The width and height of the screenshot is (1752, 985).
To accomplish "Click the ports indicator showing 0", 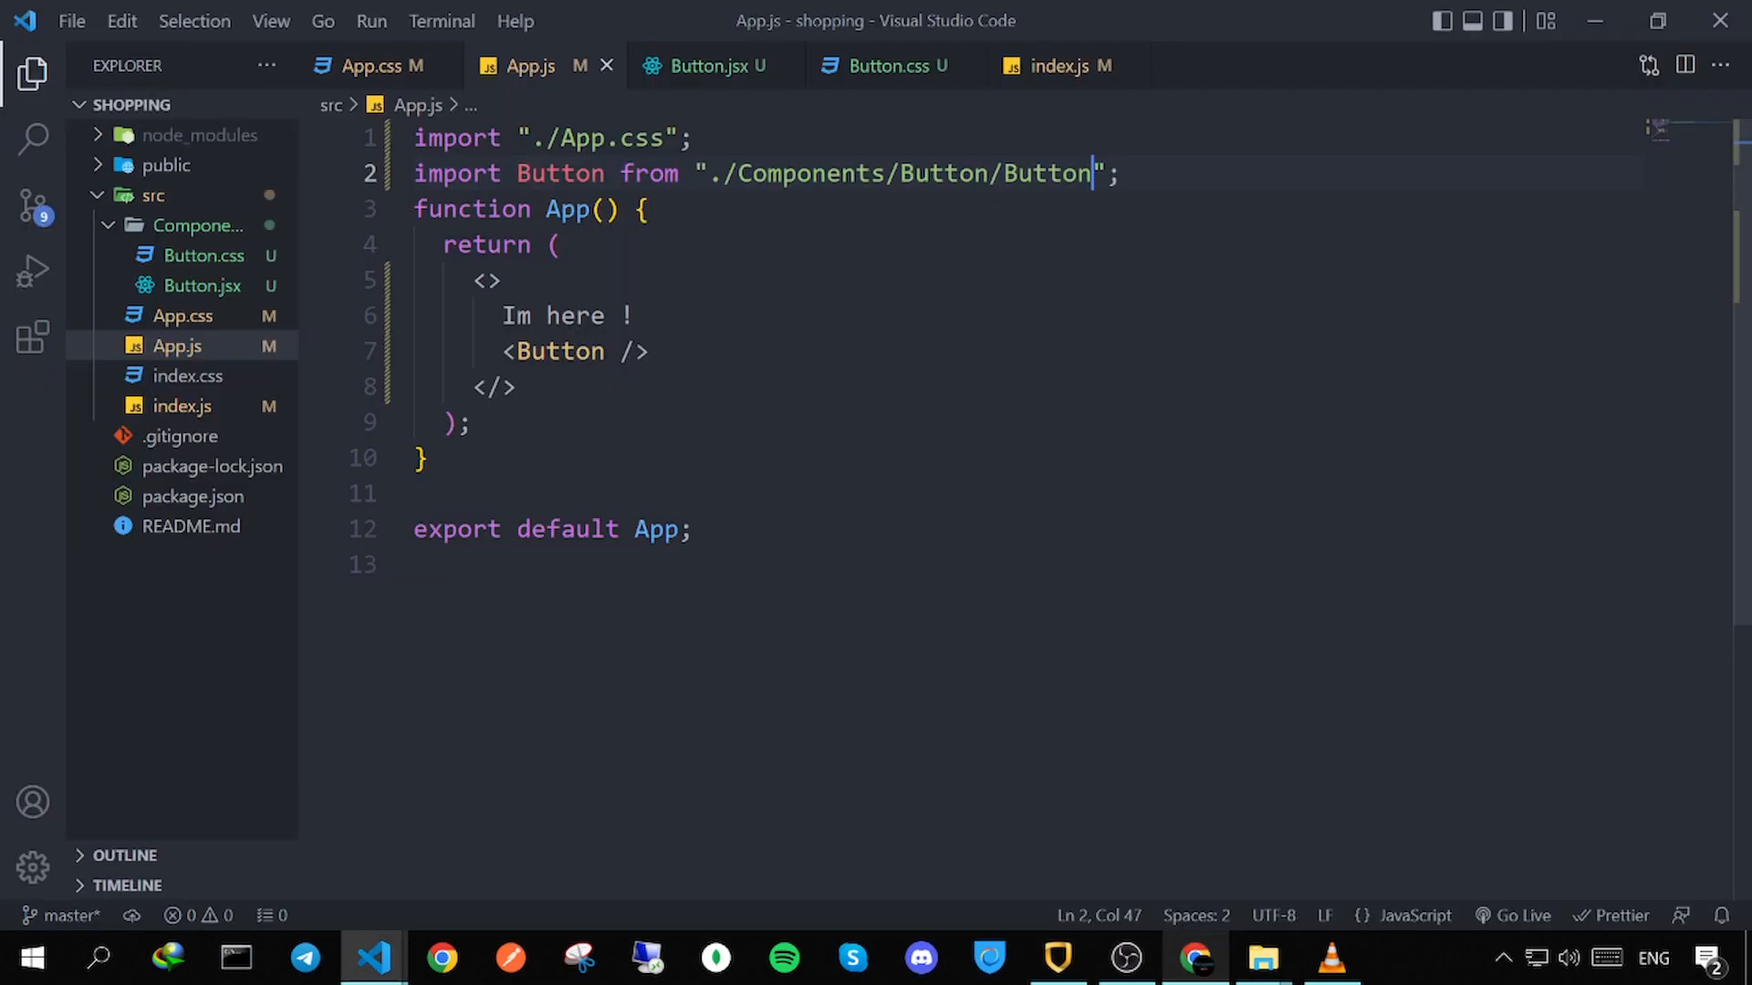I will coord(272,915).
